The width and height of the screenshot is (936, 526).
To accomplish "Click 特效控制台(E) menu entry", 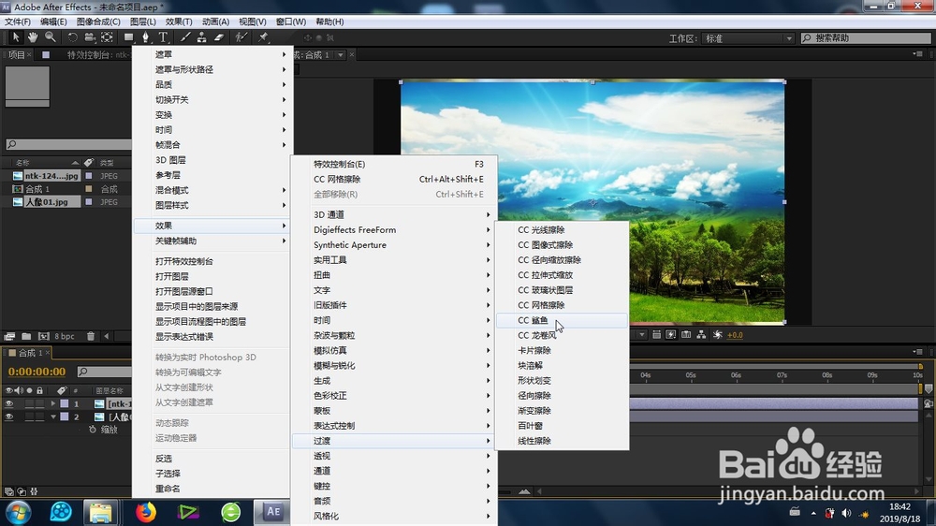I will pos(395,164).
